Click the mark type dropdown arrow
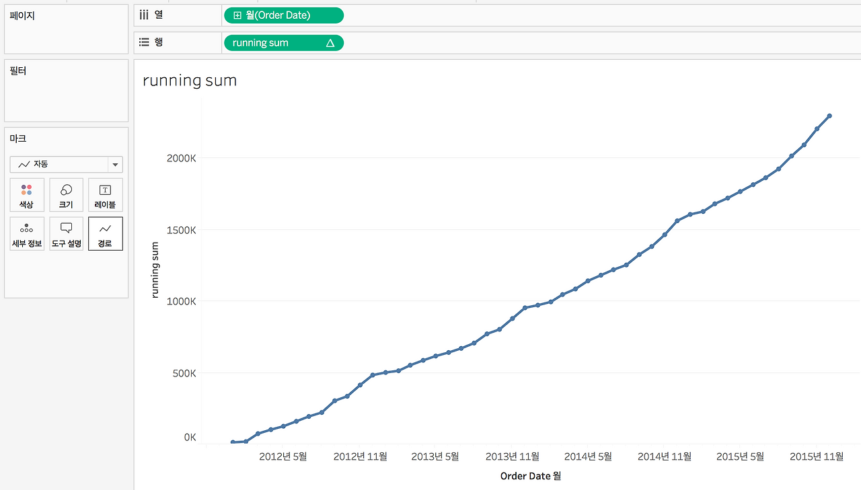Image resolution: width=861 pixels, height=490 pixels. [x=116, y=164]
